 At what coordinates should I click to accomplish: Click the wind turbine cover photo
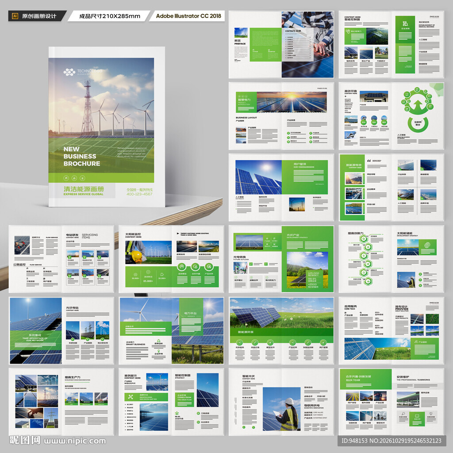coord(101,115)
